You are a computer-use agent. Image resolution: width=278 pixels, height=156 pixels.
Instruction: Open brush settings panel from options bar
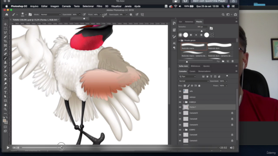[x=30, y=14]
